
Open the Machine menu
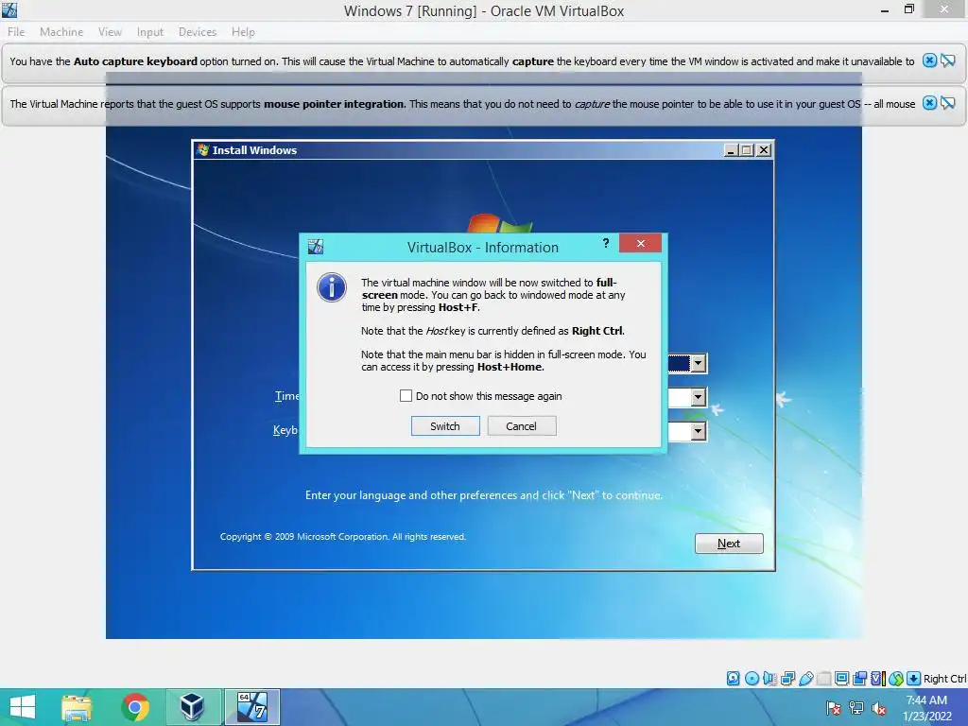(x=61, y=32)
